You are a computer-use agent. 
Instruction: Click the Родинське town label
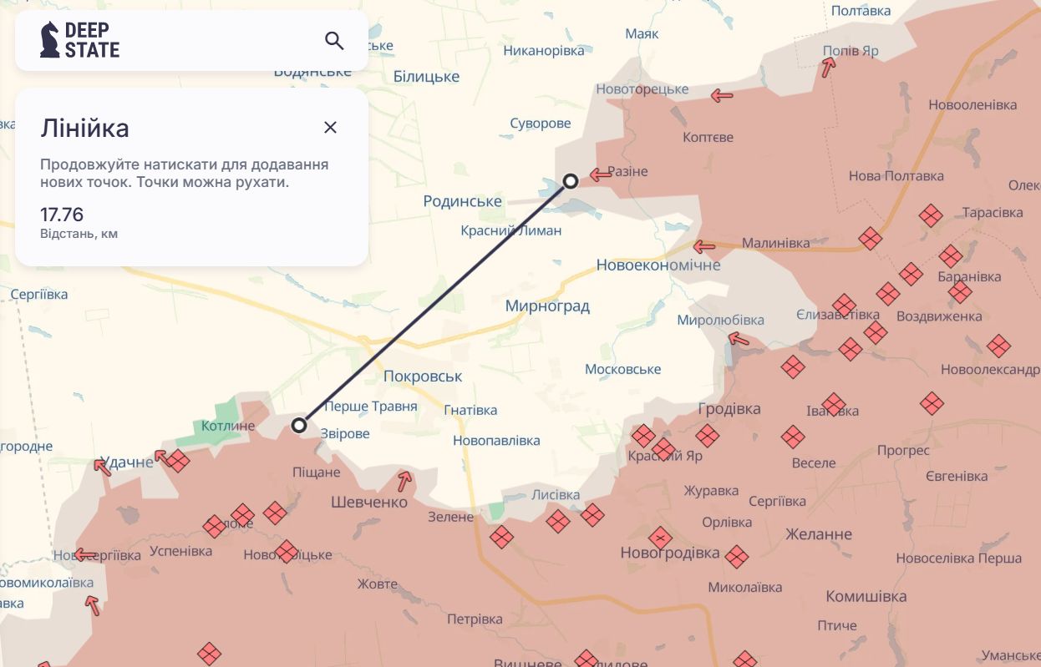point(462,201)
